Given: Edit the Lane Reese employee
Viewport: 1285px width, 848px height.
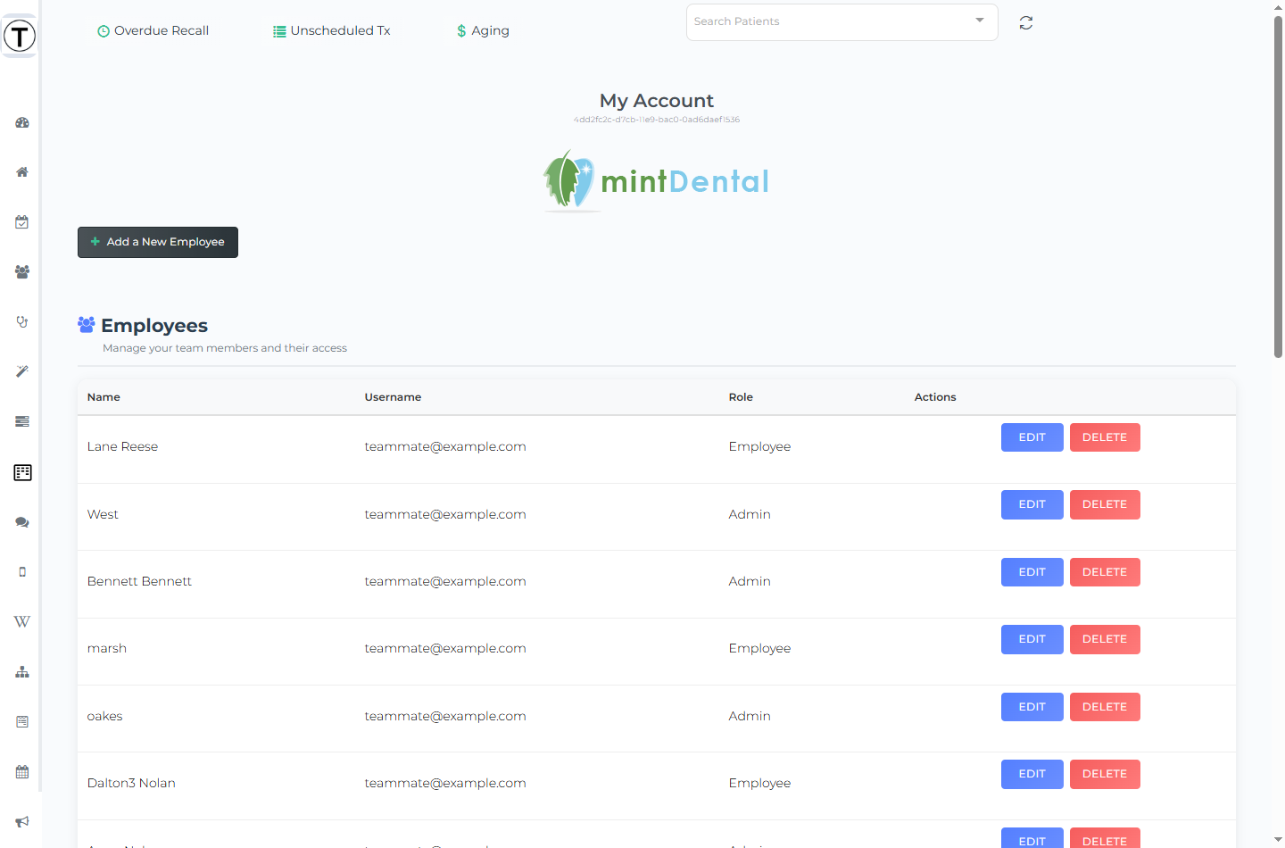Looking at the screenshot, I should point(1032,437).
